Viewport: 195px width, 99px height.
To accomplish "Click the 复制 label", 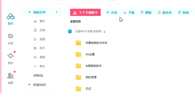I will (x=186, y=12).
